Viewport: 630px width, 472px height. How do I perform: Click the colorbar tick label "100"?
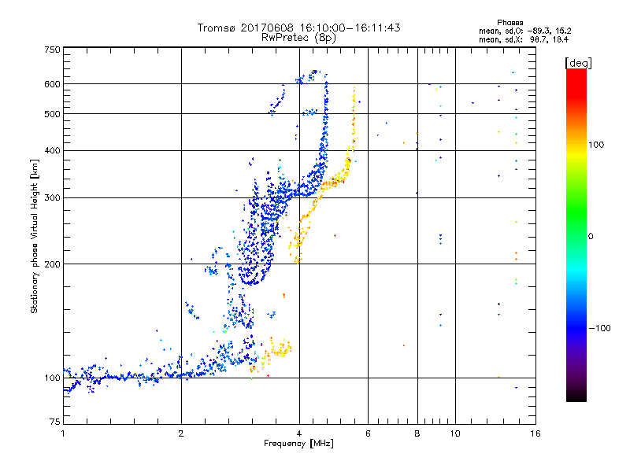[x=596, y=145]
